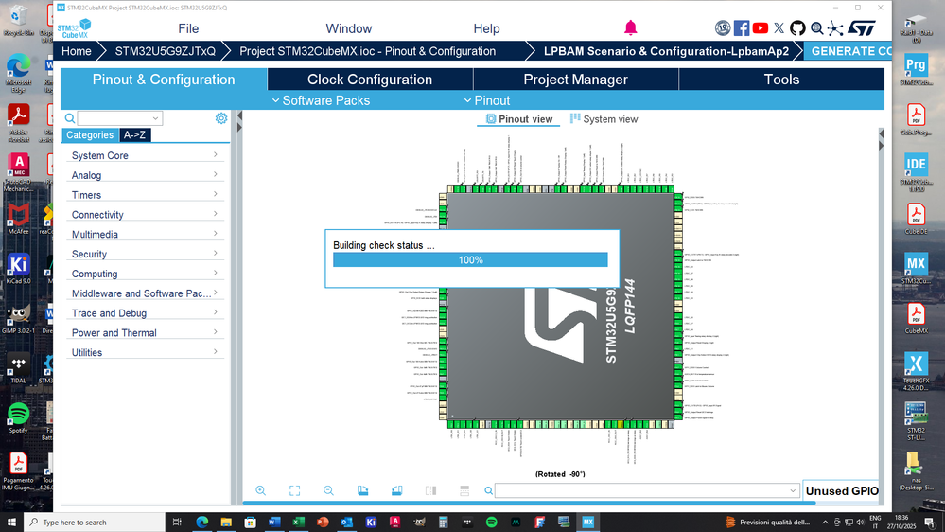
Task: Expand Power and Thermal category
Action: tap(145, 332)
